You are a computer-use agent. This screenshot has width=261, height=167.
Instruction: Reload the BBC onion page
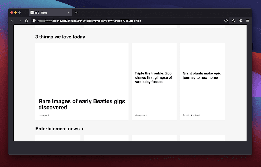pos(26,21)
